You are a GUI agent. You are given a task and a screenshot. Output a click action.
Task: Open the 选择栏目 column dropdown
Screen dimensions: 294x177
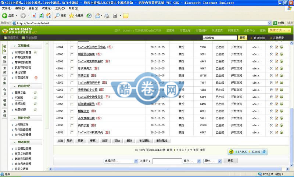tap(121, 161)
